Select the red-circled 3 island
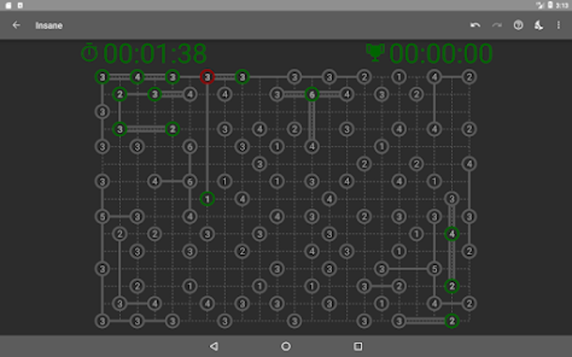The image size is (572, 357). click(x=208, y=77)
